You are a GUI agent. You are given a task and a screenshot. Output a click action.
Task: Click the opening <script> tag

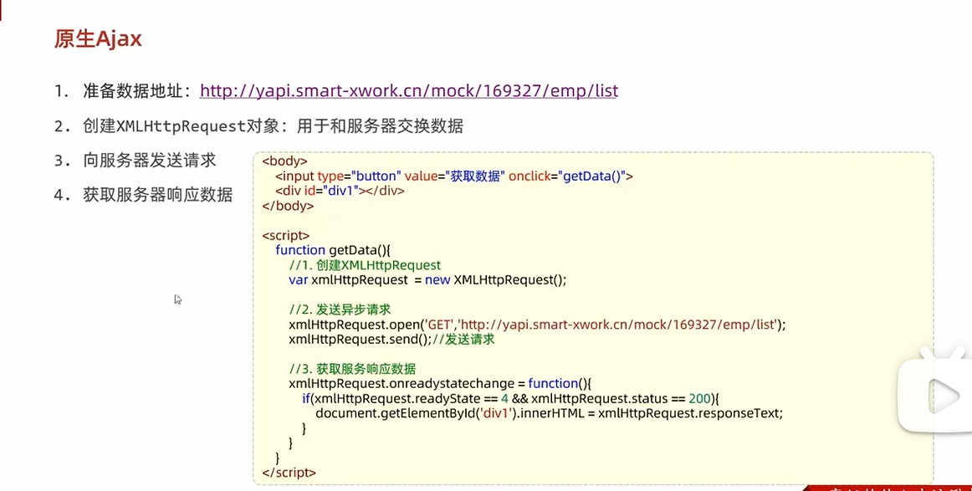(286, 236)
